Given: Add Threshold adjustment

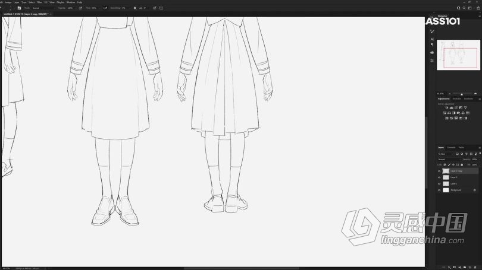Looking at the screenshot, I should pyautogui.click(x=456, y=118).
